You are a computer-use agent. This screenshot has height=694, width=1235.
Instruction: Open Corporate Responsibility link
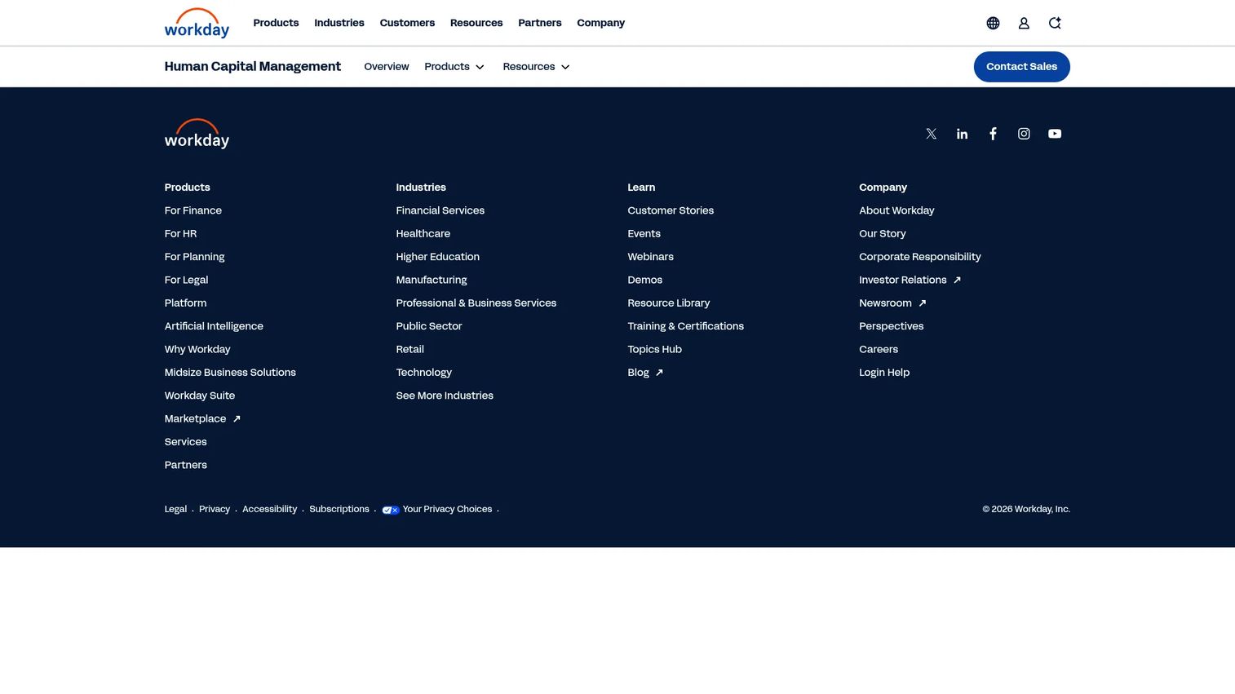click(x=920, y=257)
